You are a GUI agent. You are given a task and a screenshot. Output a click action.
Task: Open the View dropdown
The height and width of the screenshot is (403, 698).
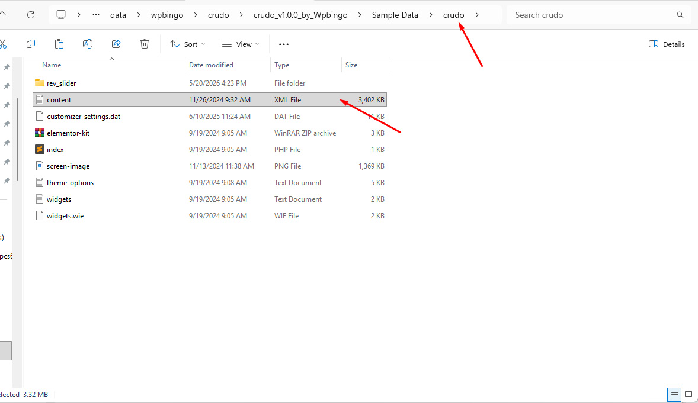click(x=241, y=44)
